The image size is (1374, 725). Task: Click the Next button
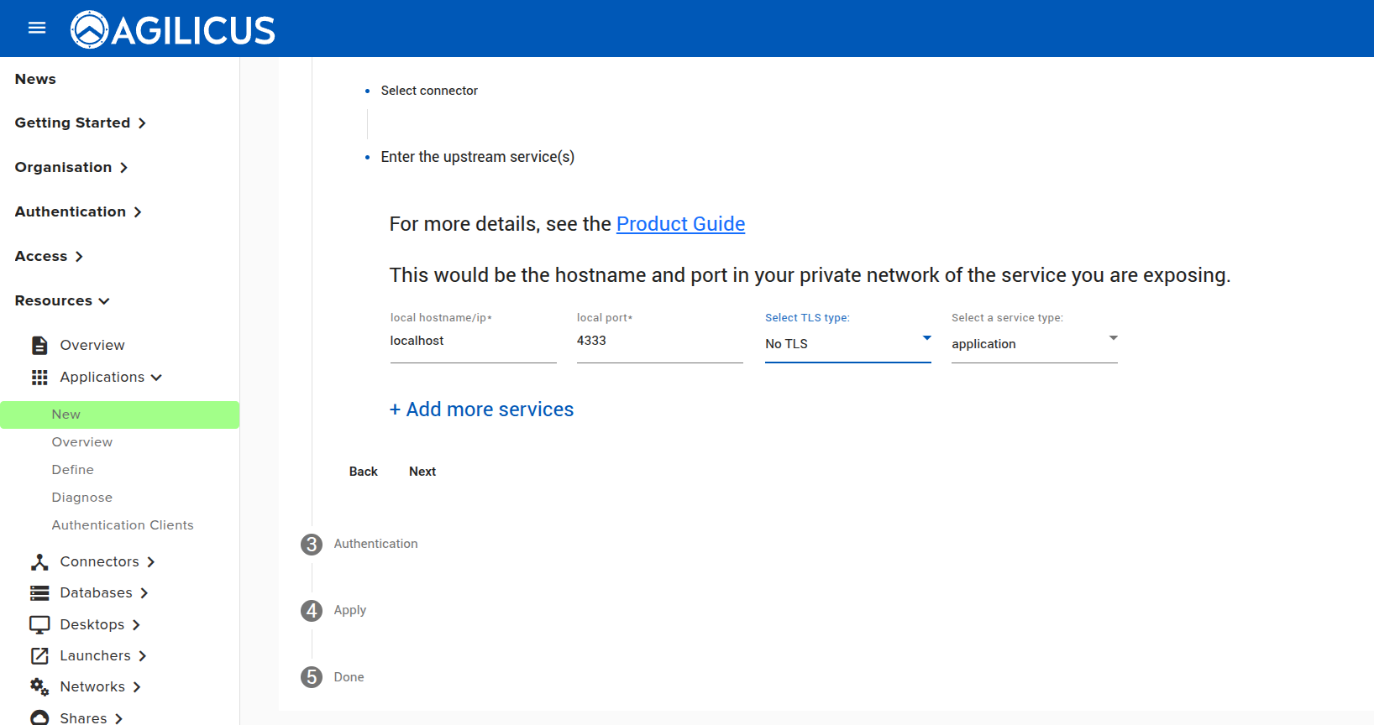(422, 472)
